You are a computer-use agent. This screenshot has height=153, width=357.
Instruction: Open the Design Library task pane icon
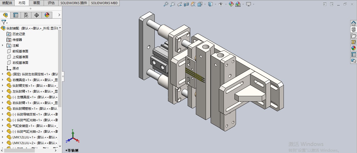point(354,29)
